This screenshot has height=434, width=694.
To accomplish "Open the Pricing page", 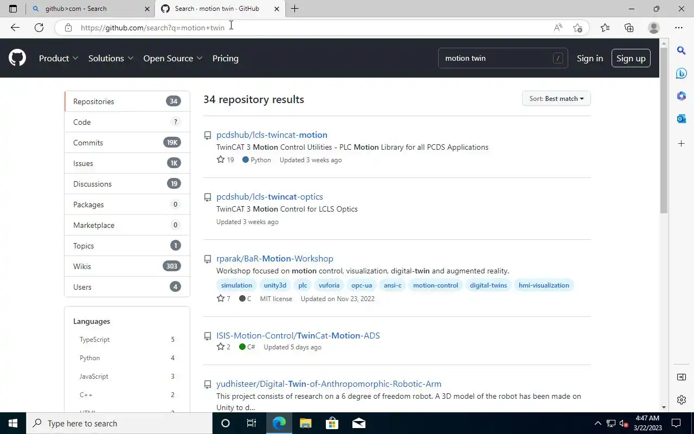I will point(226,58).
